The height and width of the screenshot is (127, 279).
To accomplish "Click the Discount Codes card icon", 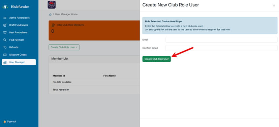I will (x=5, y=55).
